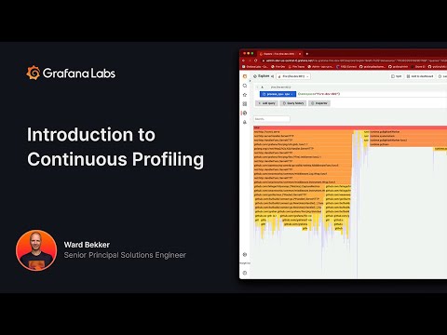Click the browser reload icon

point(256,60)
